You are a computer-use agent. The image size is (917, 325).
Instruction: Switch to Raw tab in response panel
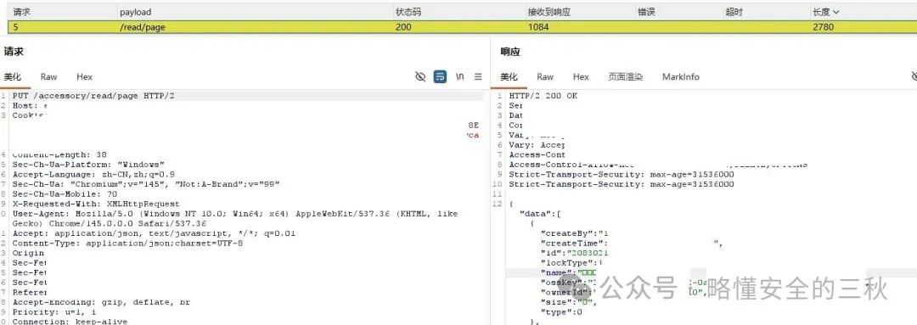(x=545, y=76)
